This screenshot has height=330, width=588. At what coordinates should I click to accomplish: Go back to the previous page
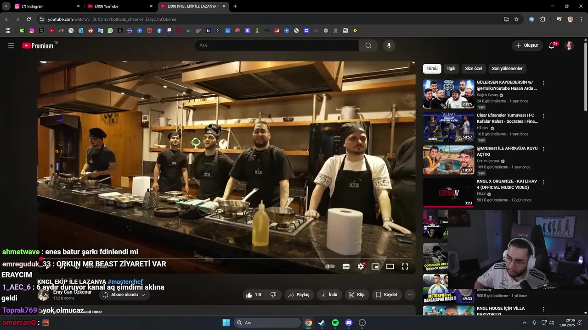6,19
